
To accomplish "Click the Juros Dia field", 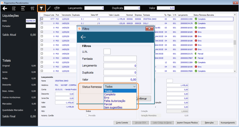I will point(65,98).
